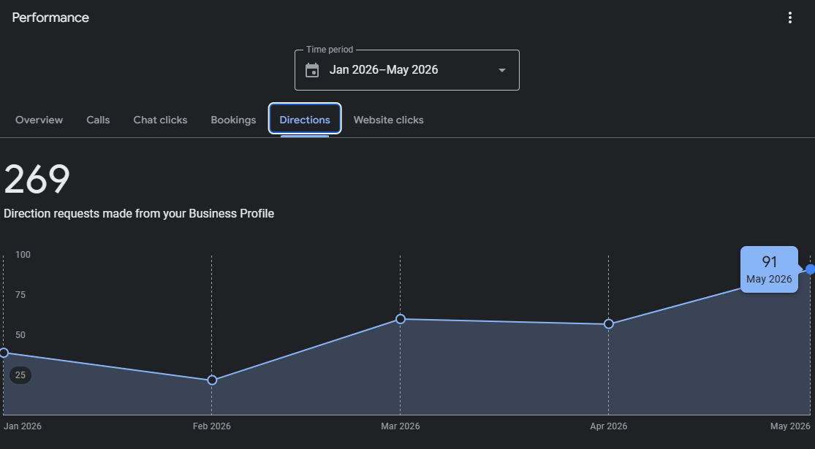This screenshot has width=815, height=449.
Task: Click the Direction requests description text
Action: point(139,214)
